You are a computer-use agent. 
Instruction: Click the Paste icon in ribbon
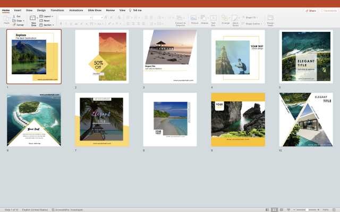point(6,19)
